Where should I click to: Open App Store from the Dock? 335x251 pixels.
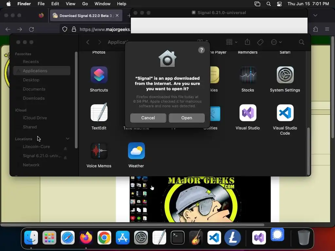coord(123,238)
